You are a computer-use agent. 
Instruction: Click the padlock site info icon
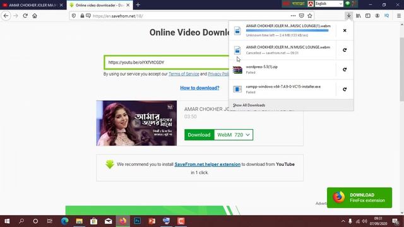(82, 16)
